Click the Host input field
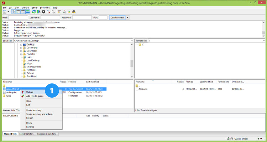 pyautogui.click(x=18, y=17)
